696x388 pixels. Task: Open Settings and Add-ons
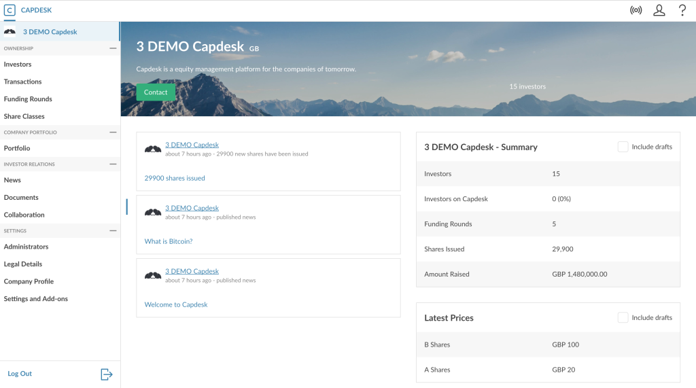click(36, 299)
